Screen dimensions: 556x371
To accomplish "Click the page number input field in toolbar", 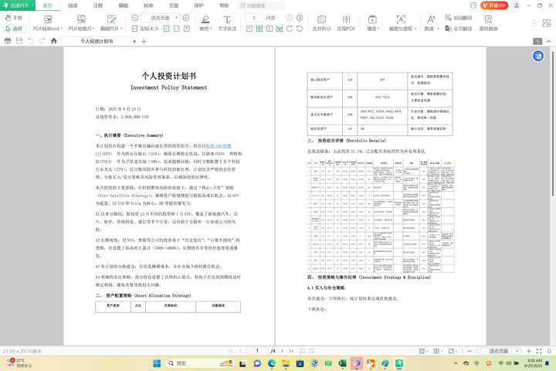I will click(254, 17).
